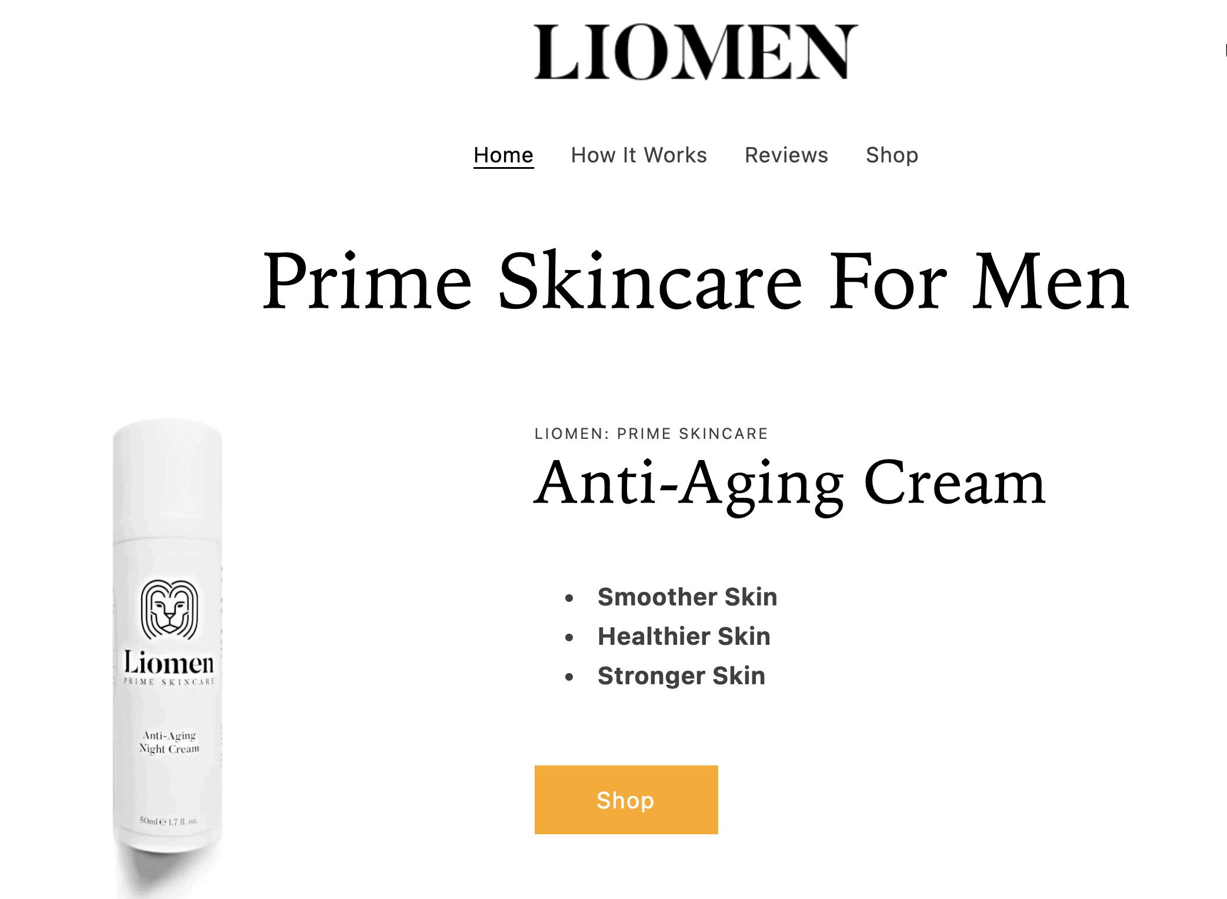Click the Anti-Aging Cream heading
This screenshot has height=899, width=1227.
[790, 484]
